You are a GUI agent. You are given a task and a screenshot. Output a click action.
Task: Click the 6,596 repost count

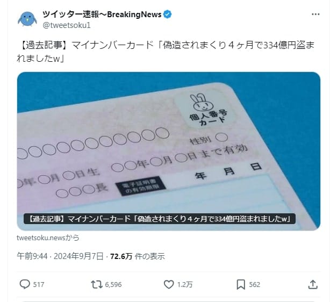(113, 284)
